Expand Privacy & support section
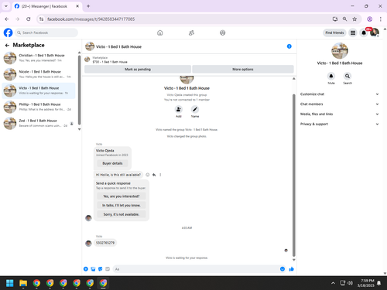Image resolution: width=387 pixels, height=290 pixels. coord(340,124)
